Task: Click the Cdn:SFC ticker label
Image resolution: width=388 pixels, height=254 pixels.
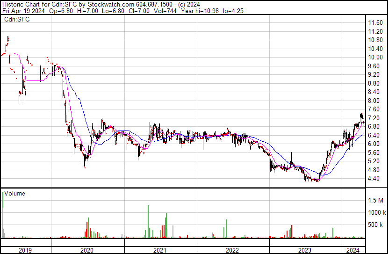Action: [17, 20]
